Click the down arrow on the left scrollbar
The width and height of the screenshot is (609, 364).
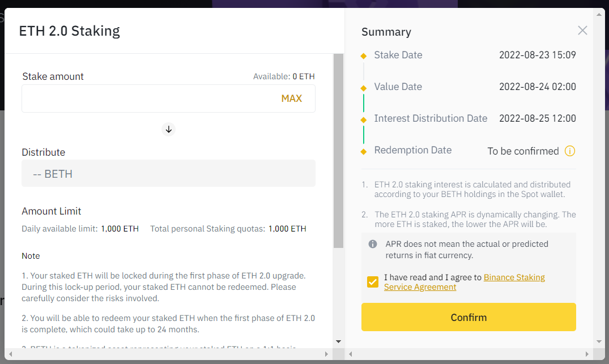point(338,341)
